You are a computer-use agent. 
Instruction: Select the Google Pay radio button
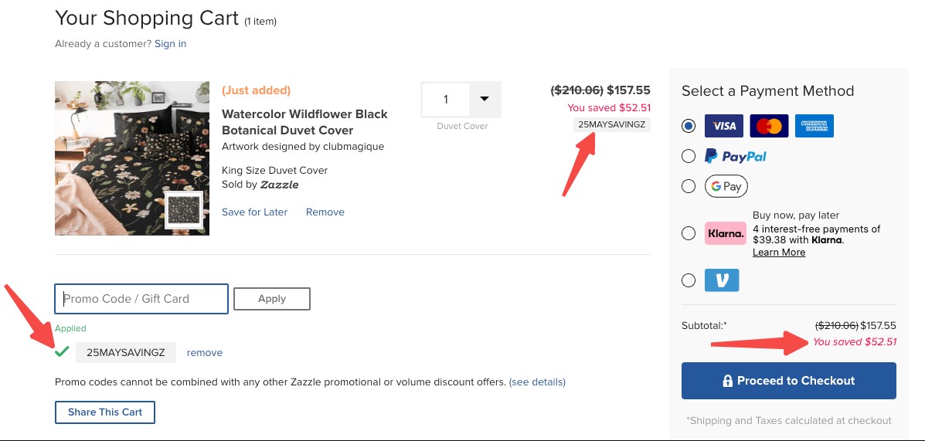[x=689, y=186]
